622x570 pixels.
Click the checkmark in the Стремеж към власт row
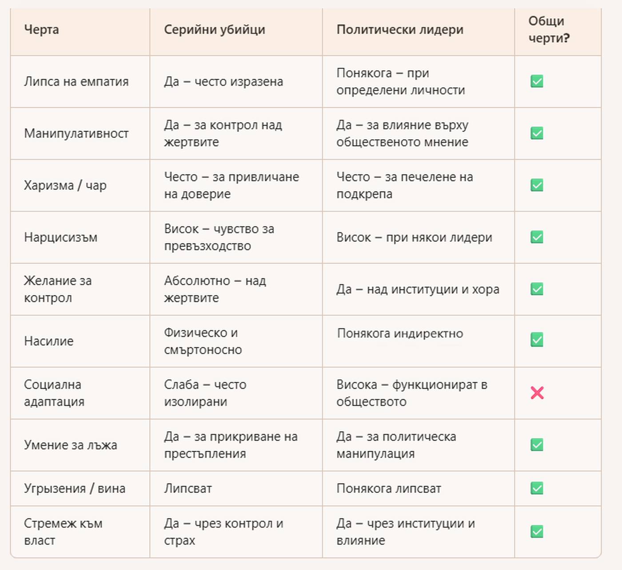(x=537, y=532)
